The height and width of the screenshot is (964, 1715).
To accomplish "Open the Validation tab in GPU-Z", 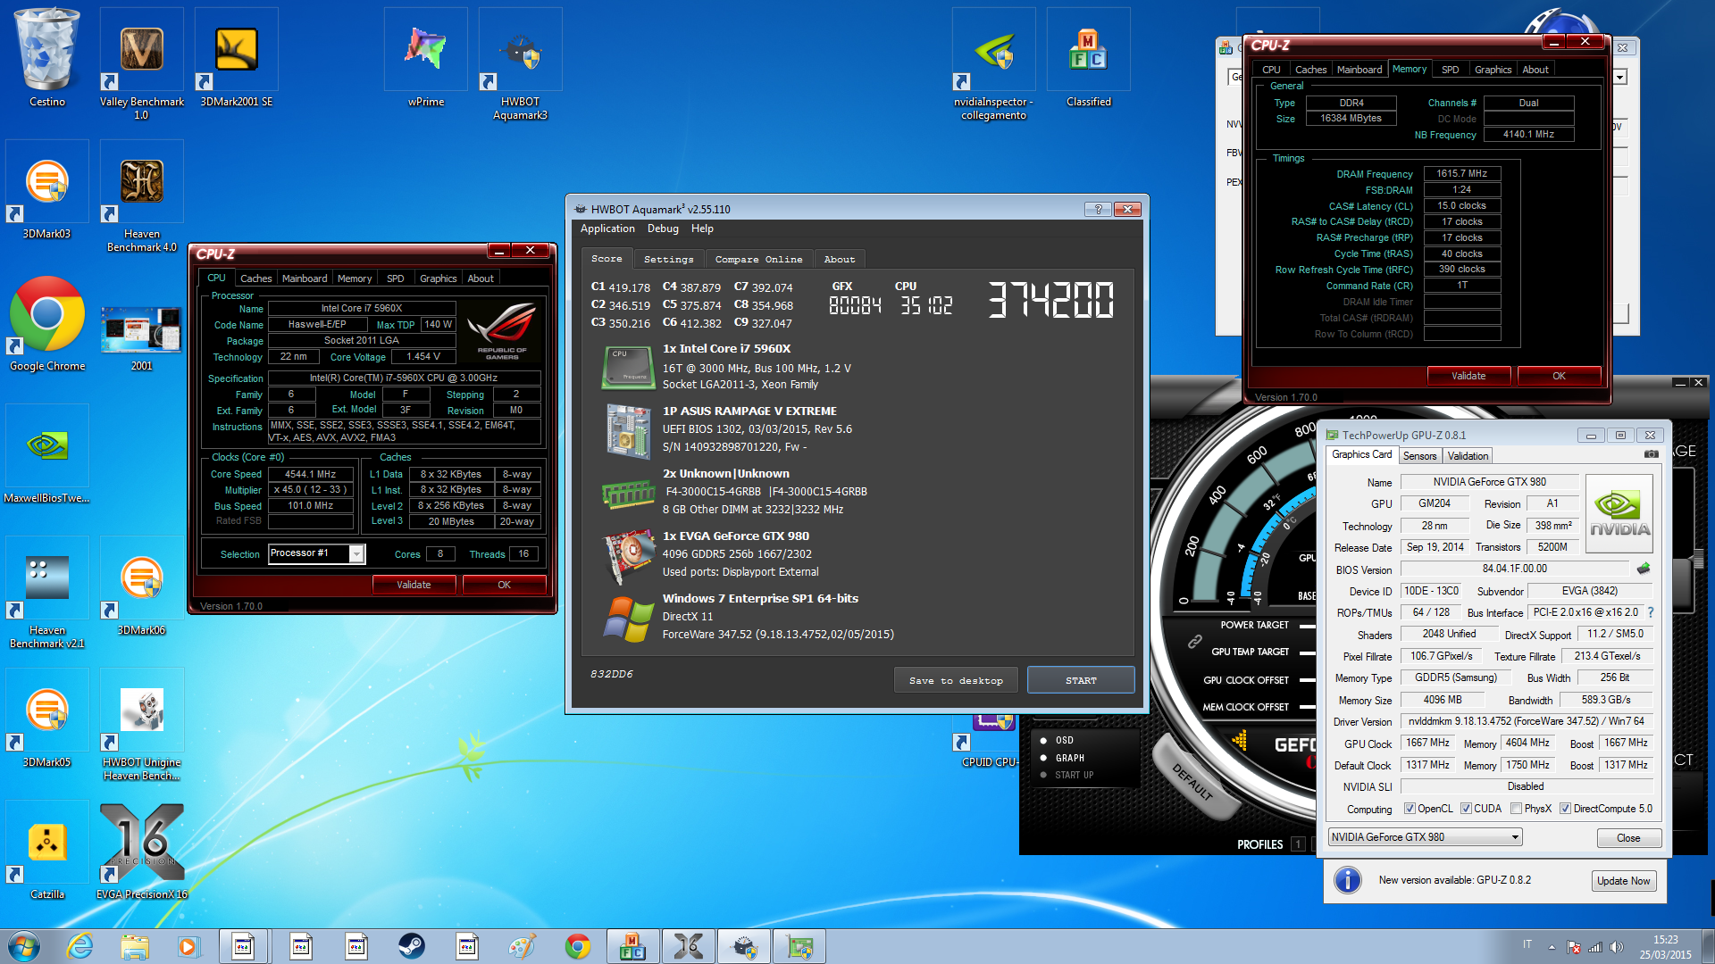I will [1468, 455].
